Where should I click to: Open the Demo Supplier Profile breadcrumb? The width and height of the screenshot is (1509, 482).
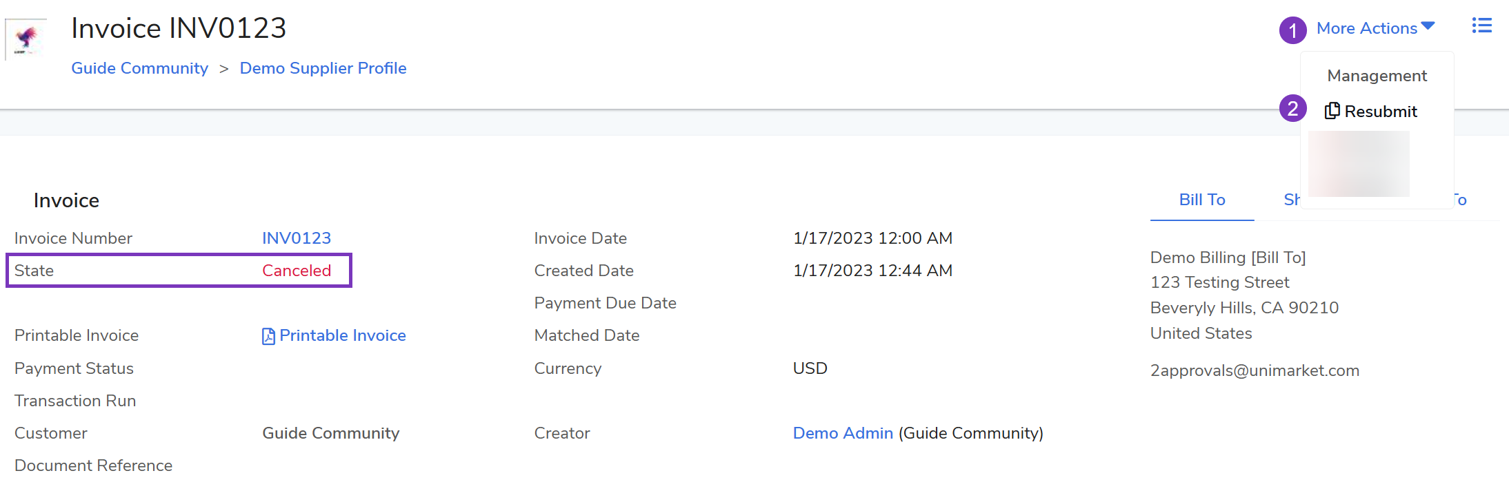pos(323,68)
